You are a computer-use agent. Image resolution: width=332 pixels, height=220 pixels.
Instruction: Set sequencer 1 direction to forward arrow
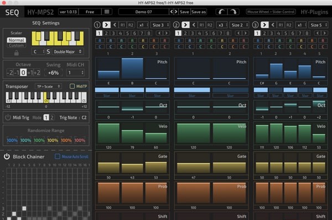(106, 25)
